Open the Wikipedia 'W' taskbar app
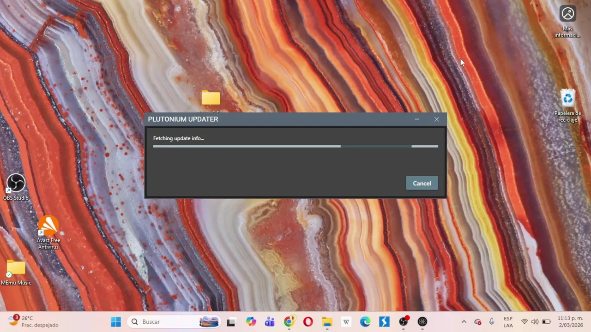 (346, 322)
